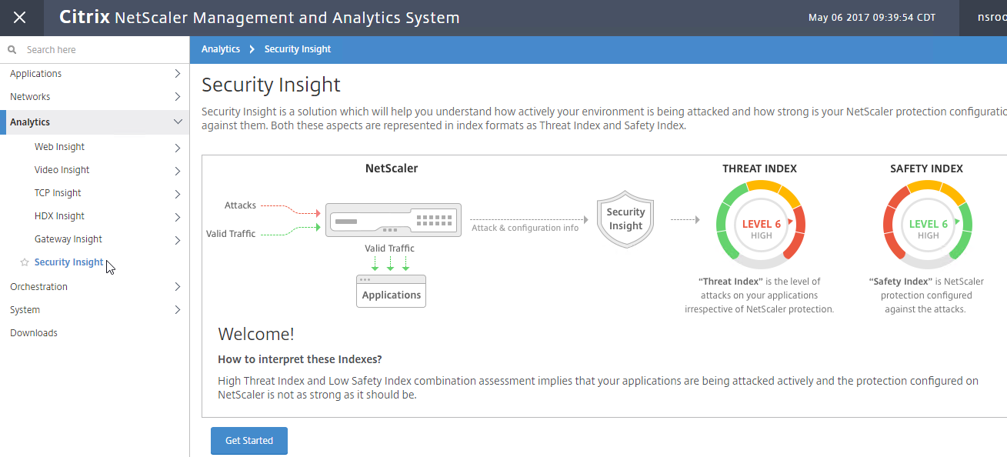Click the Security Insight breadcrumb link

[x=298, y=49]
